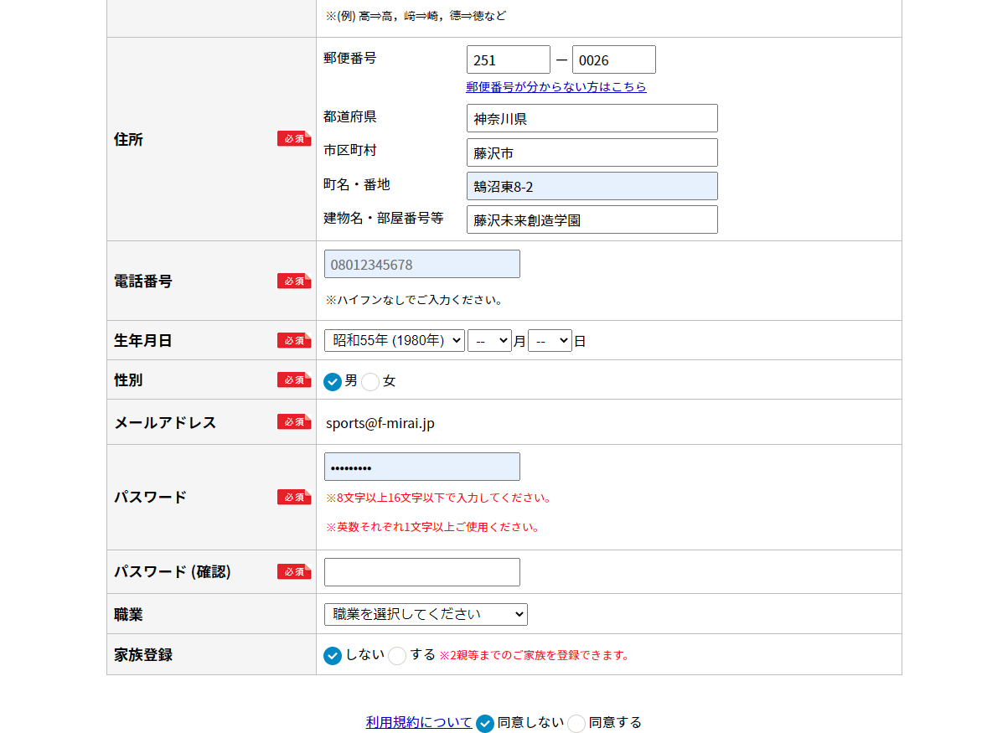Screen dimensions: 987x733
Task: Select しない for family registration
Action: pyautogui.click(x=333, y=655)
